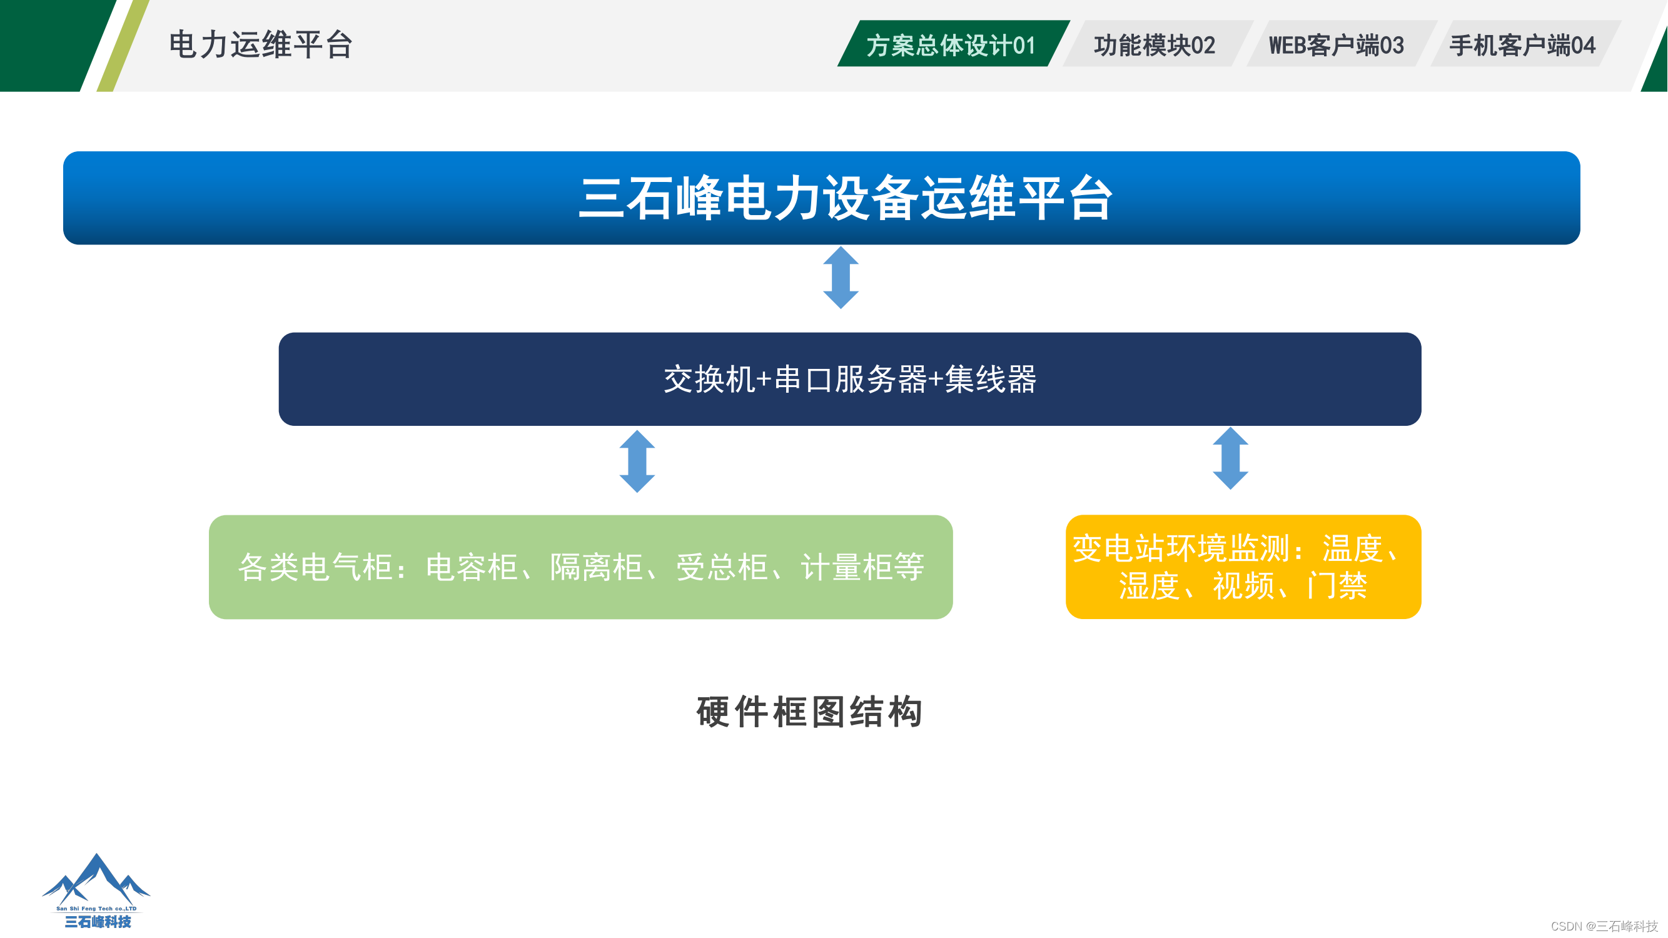Viewport: 1668px width, 938px height.
Task: Click the 硬件框图结构 caption text
Action: pos(809,712)
